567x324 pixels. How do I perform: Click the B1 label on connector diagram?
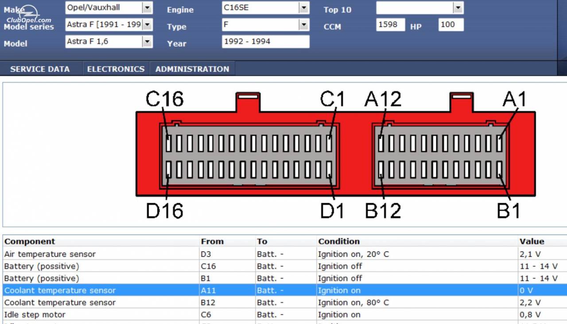tap(508, 211)
